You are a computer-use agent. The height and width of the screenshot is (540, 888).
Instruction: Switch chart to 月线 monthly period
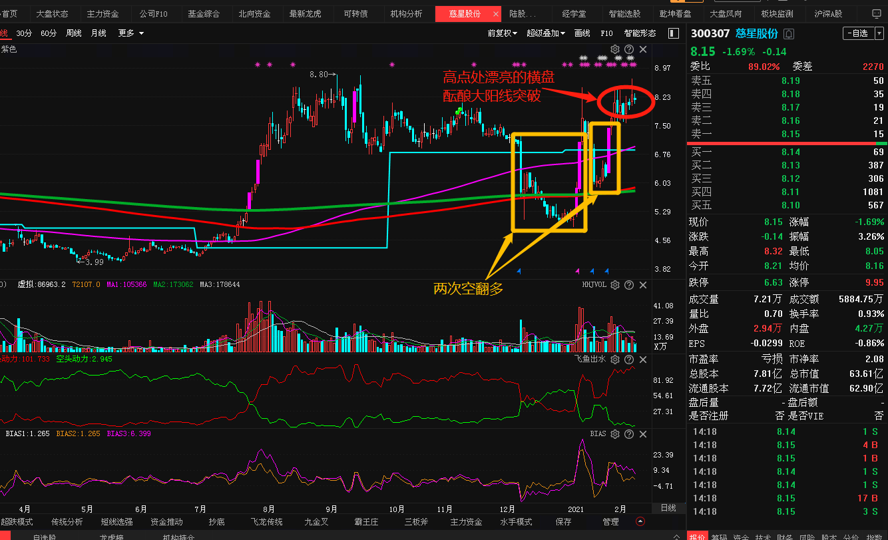(99, 33)
